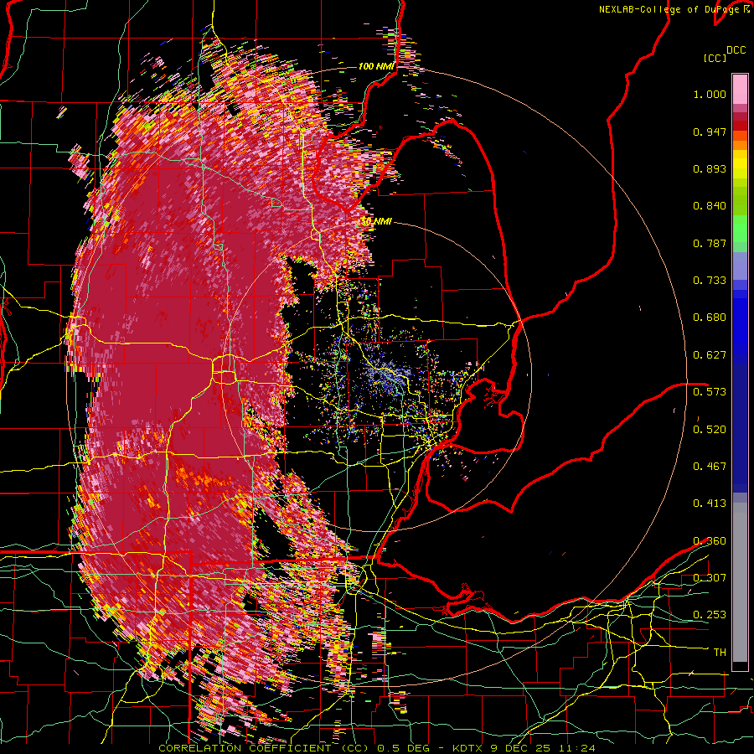Screen dimensions: 754x754
Task: Click the 0.413 color scale value
Action: [x=710, y=504]
